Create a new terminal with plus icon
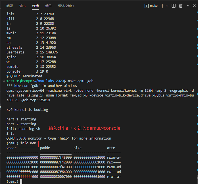The width and height of the screenshot is (198, 184). coord(162,6)
